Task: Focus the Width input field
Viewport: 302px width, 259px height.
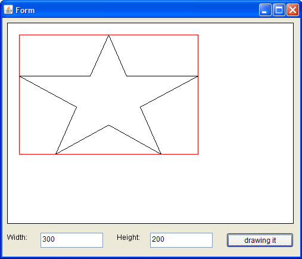Action: [71, 240]
